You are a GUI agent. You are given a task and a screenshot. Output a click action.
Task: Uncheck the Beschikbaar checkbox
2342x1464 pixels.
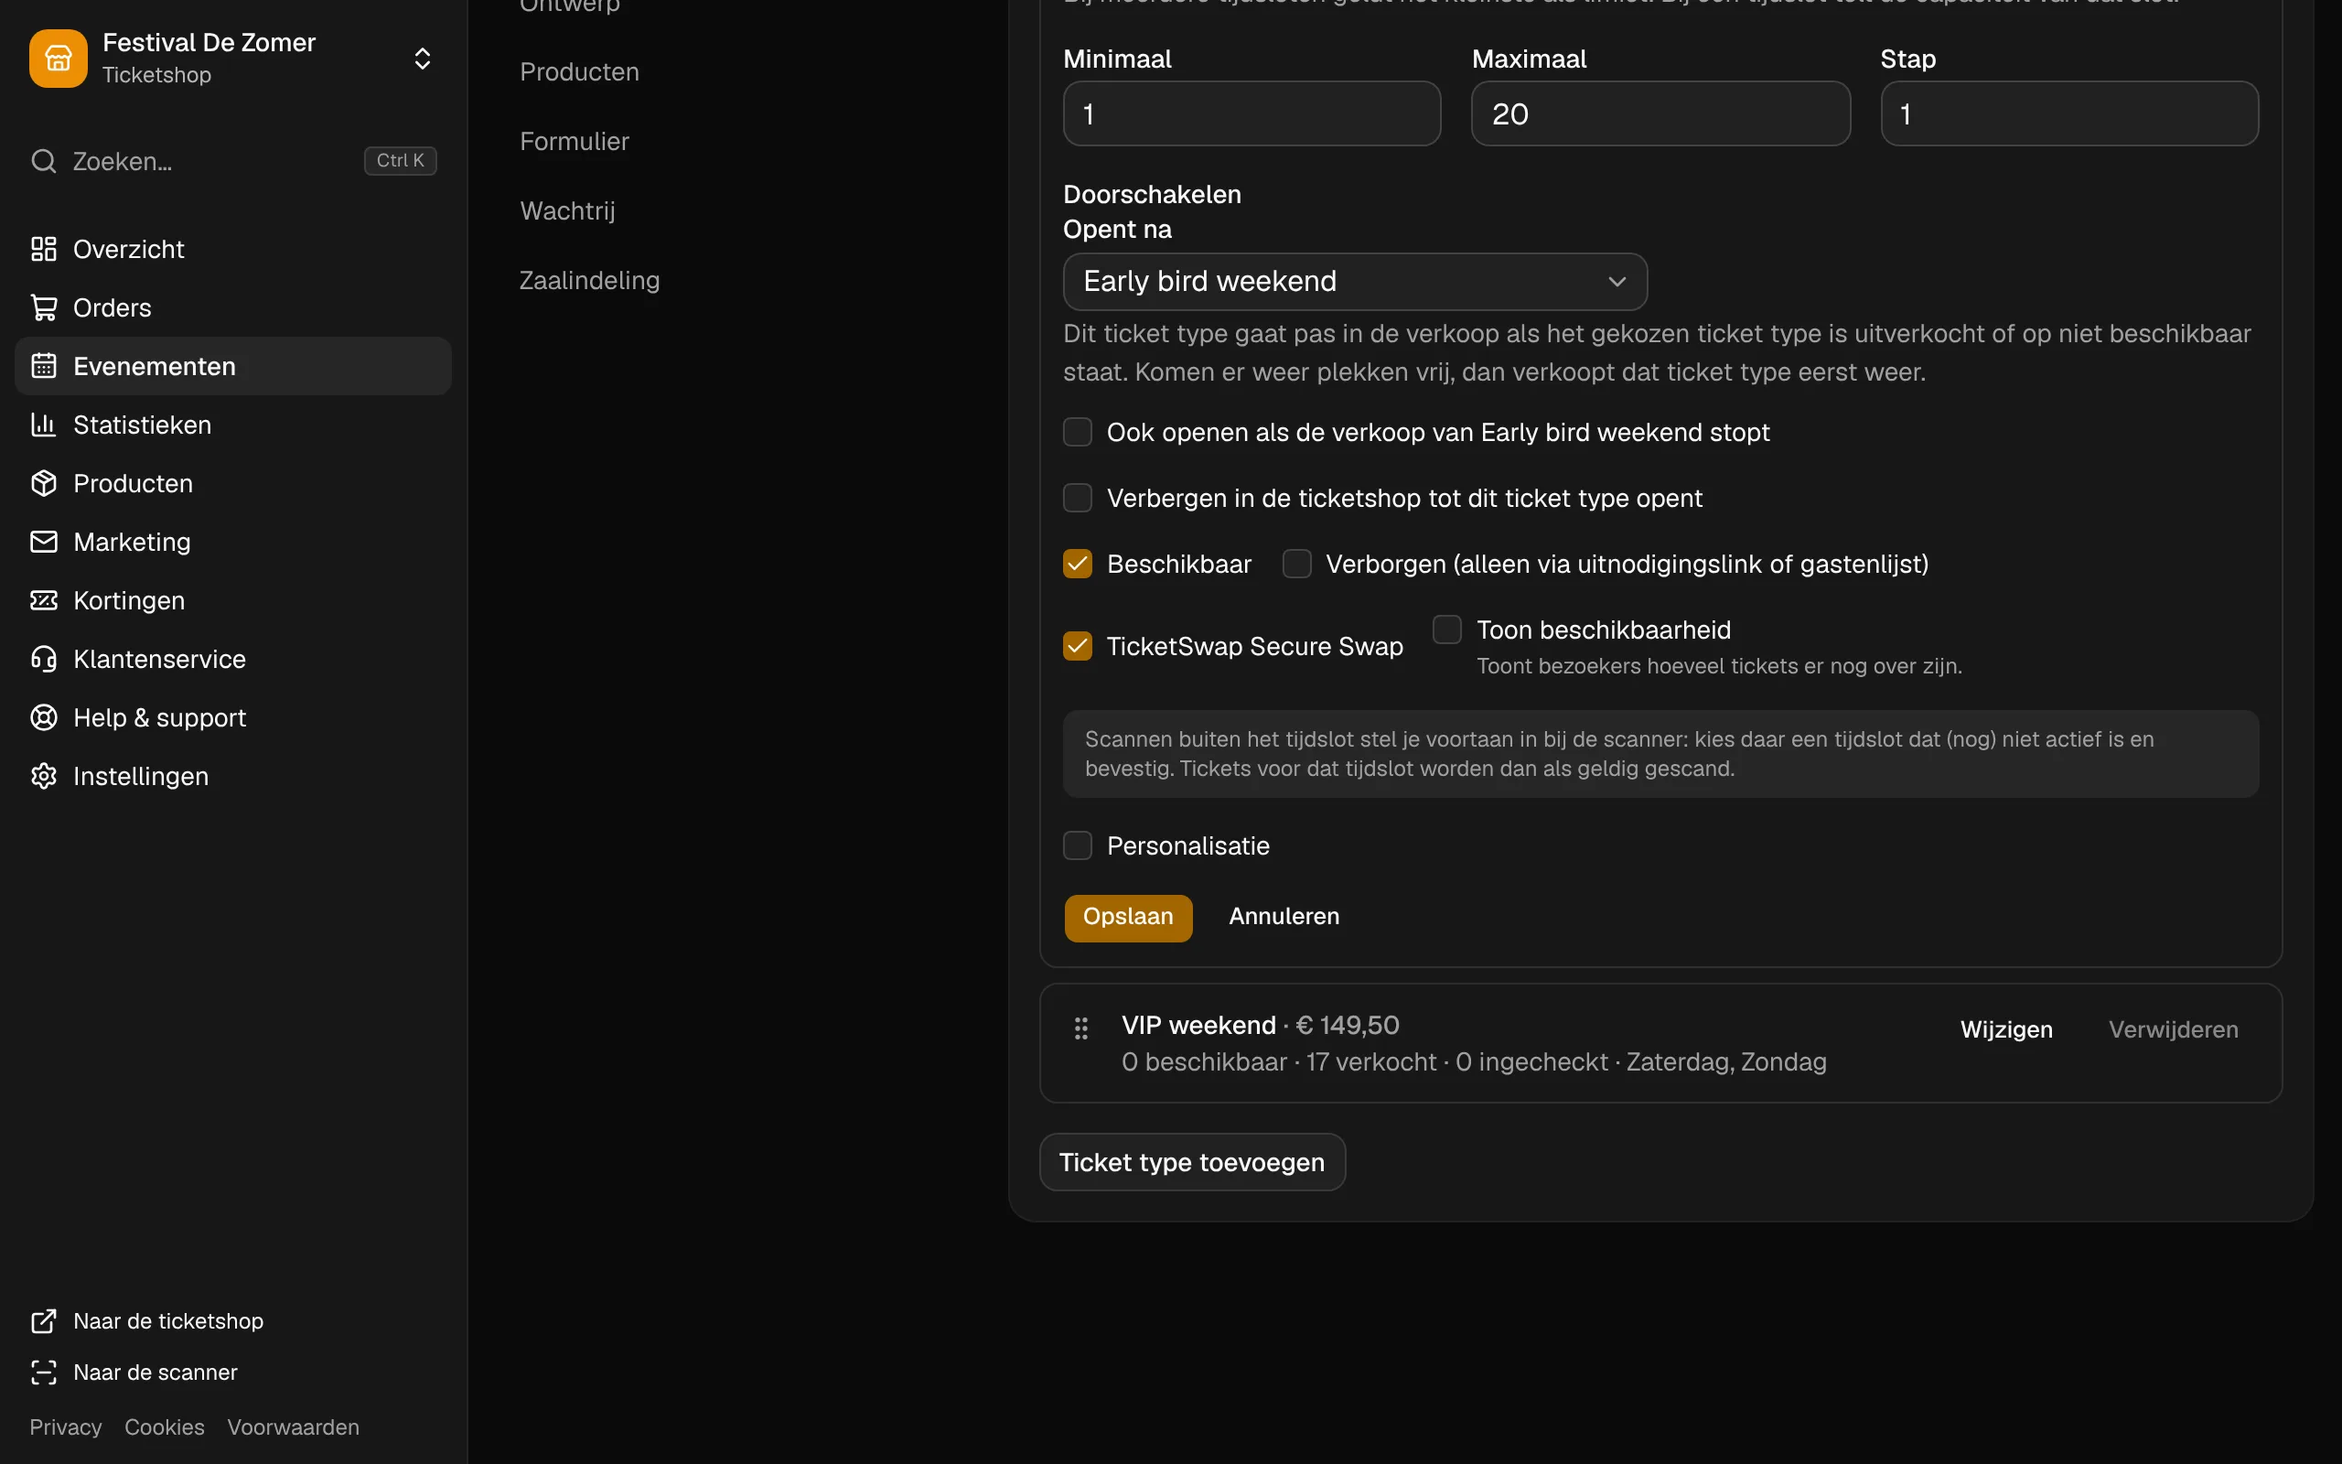point(1077,564)
